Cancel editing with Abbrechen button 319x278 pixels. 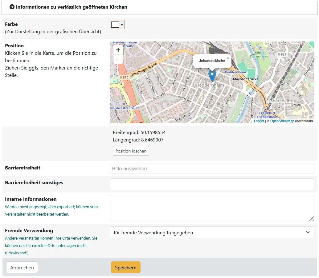22,268
